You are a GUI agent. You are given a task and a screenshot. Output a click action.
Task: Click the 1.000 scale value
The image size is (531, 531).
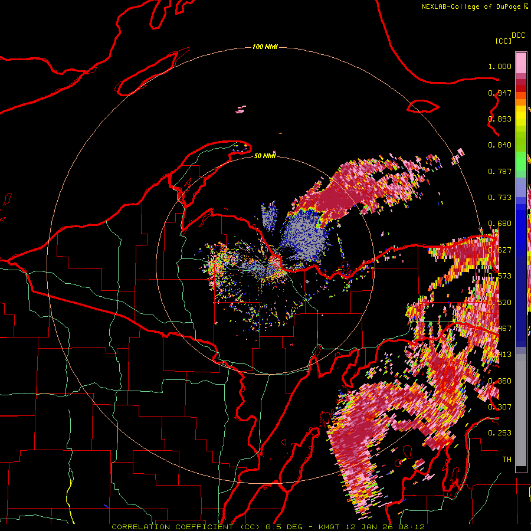pyautogui.click(x=500, y=66)
